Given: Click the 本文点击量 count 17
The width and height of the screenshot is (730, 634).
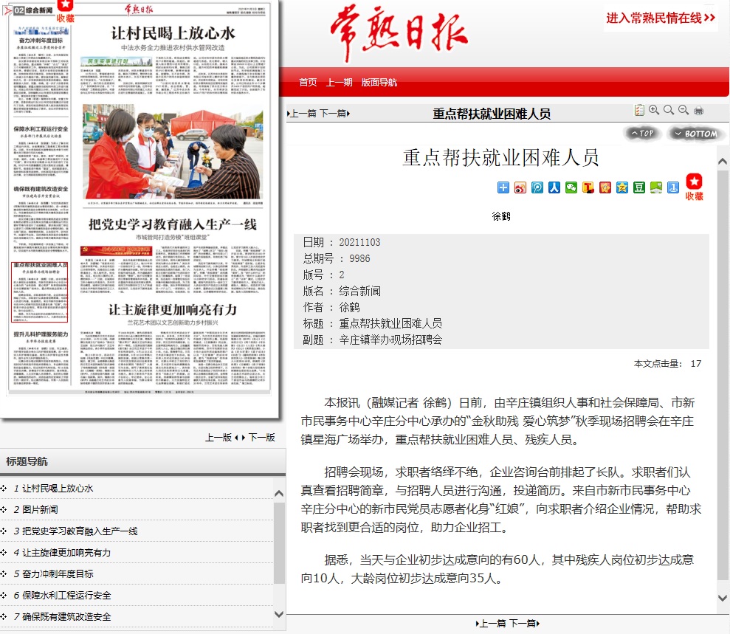Looking at the screenshot, I should 696,364.
